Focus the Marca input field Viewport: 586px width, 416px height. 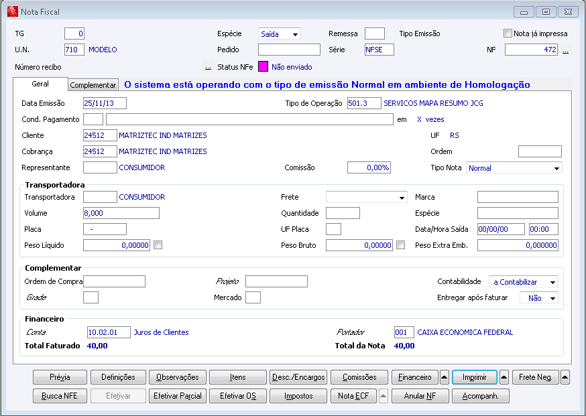point(518,197)
